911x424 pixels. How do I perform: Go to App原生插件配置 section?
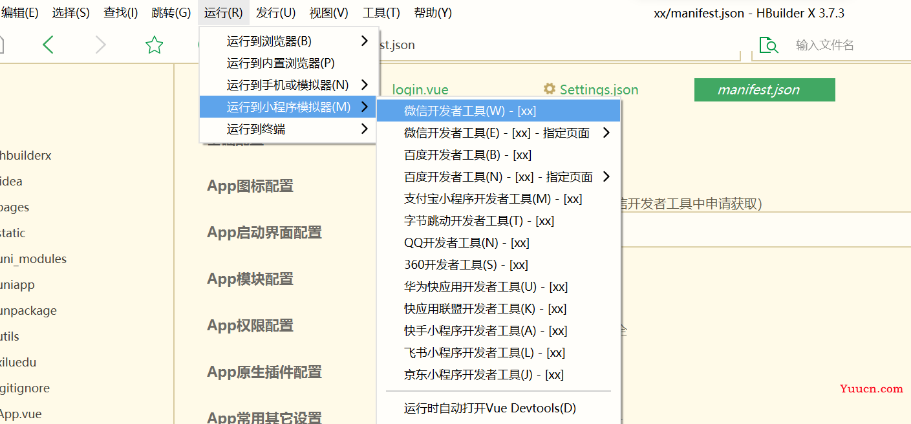264,372
